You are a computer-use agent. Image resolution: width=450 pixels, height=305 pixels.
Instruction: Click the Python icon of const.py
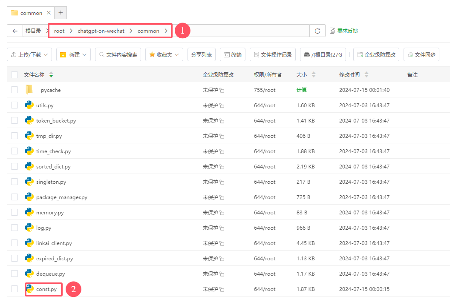pos(29,289)
